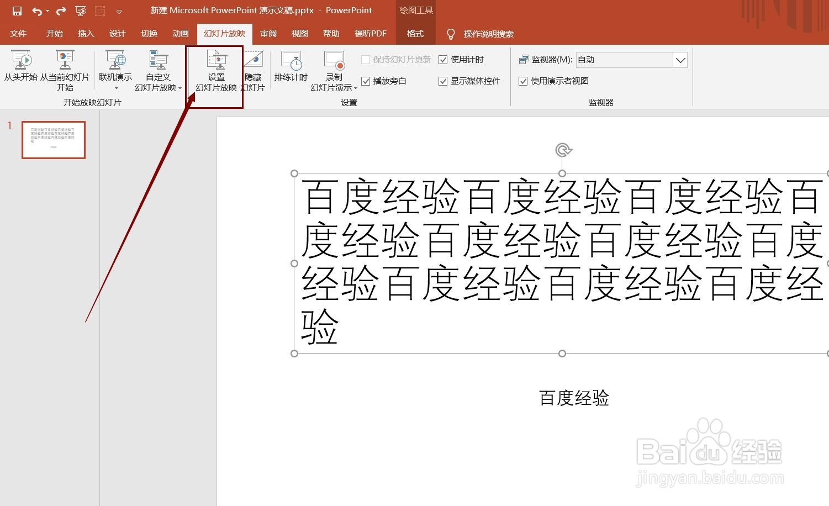Click 隐藏幻灯片 button

tap(254, 70)
